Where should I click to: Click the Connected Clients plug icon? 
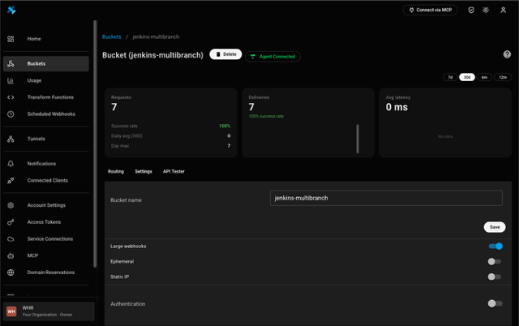click(x=11, y=180)
